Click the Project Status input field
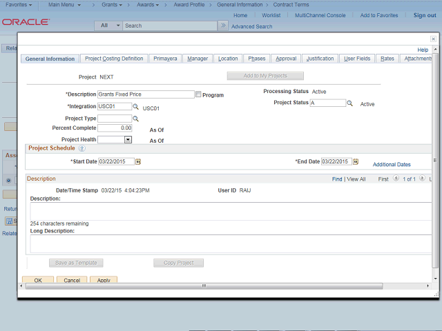Viewport: 442px width, 331px height. tap(328, 103)
